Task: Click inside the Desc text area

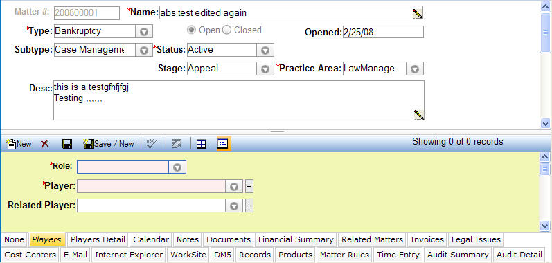Action: coord(239,100)
